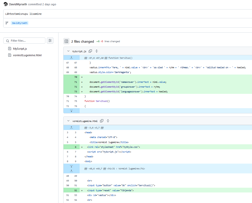The height and width of the screenshot is (203, 252).
Task: Click 'function tervitus2()' code line
Action: [97, 101]
